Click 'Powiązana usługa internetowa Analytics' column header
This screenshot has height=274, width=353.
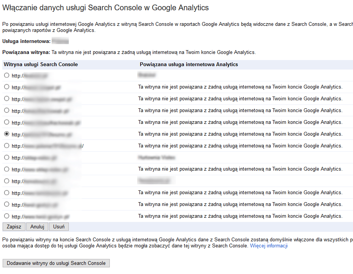pyautogui.click(x=189, y=64)
